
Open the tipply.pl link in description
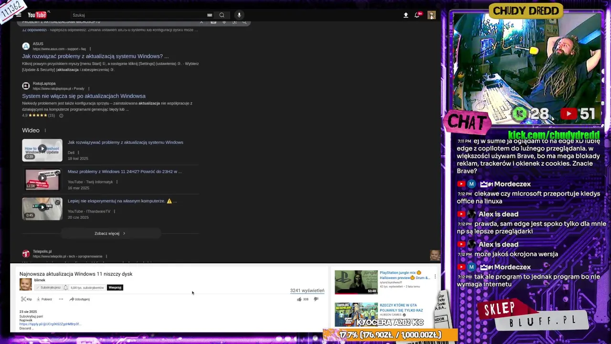pos(50,324)
